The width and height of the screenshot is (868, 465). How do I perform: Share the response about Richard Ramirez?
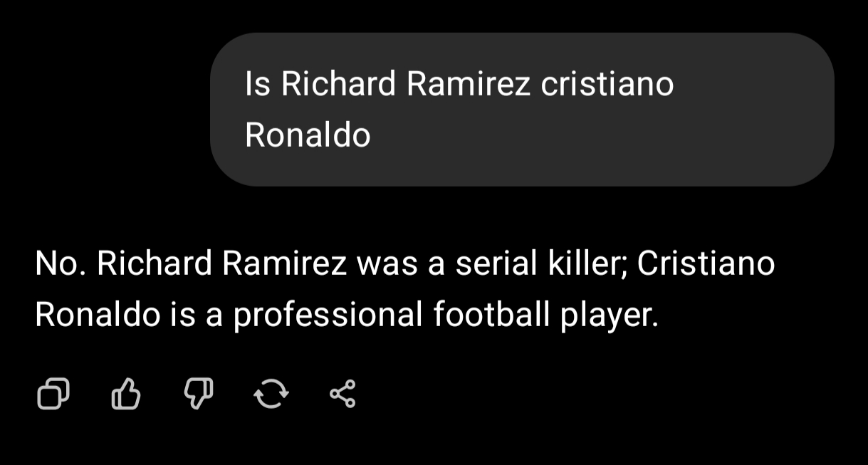point(343,392)
